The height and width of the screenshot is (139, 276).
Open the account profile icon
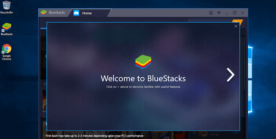211,13
